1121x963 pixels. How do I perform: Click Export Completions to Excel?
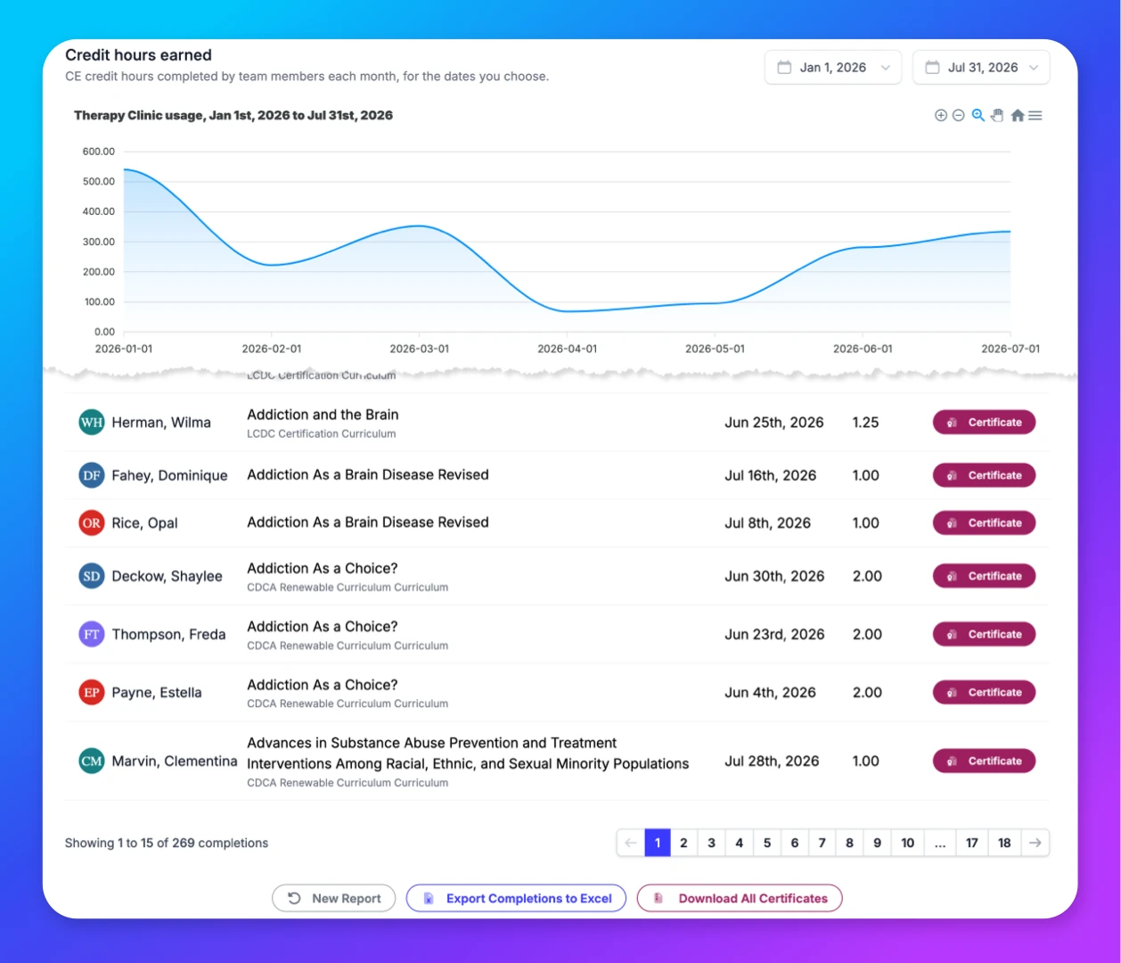[x=516, y=898]
